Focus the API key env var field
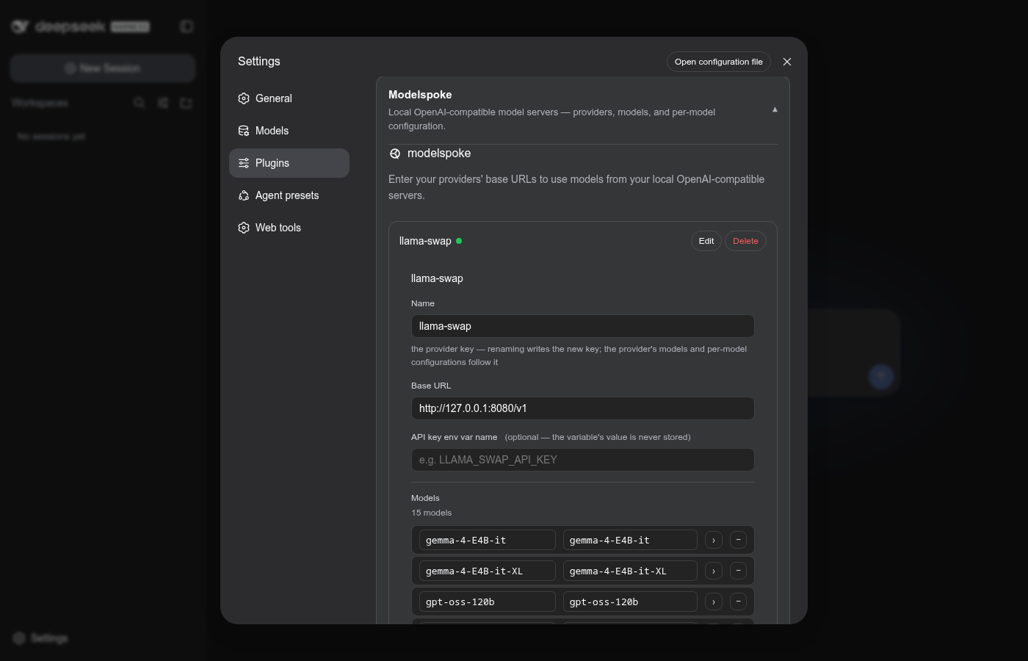 [583, 460]
